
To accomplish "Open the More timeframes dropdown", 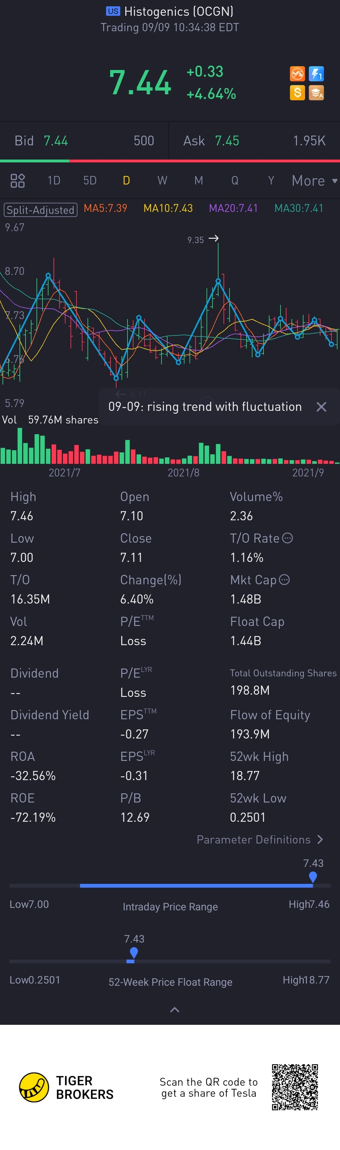I will point(314,180).
